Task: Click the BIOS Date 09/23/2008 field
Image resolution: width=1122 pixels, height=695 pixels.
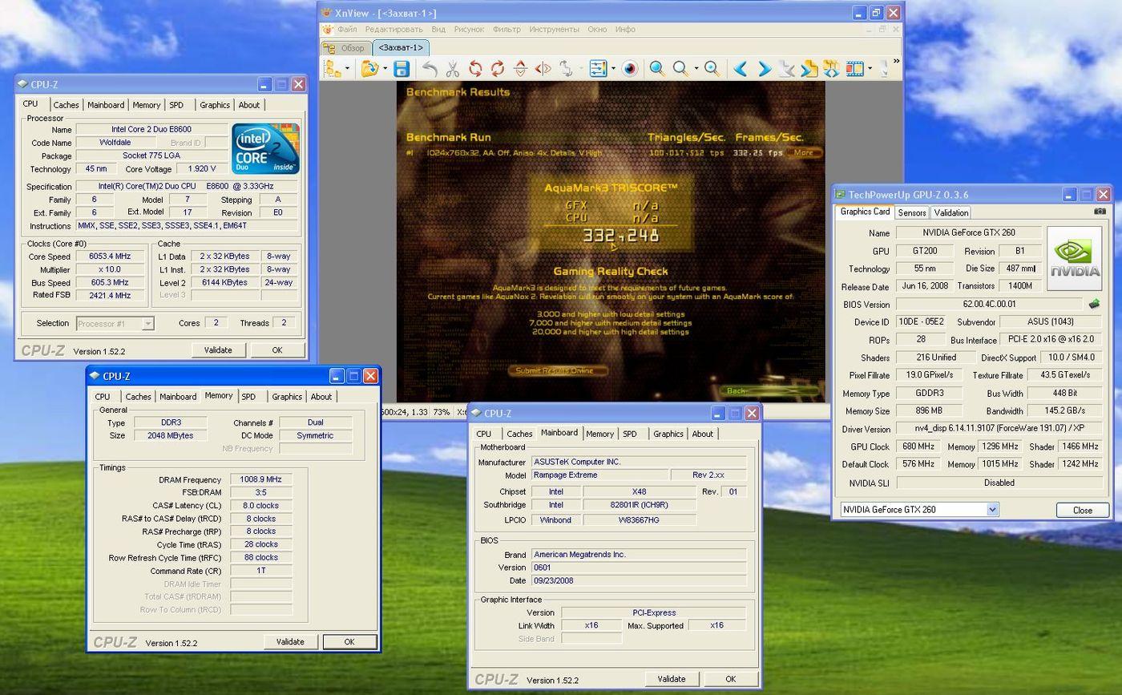Action: 639,580
